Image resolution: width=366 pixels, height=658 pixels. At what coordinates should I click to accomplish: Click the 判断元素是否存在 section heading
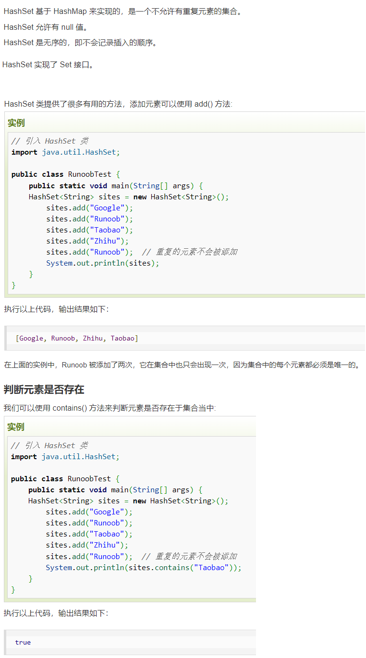[44, 390]
